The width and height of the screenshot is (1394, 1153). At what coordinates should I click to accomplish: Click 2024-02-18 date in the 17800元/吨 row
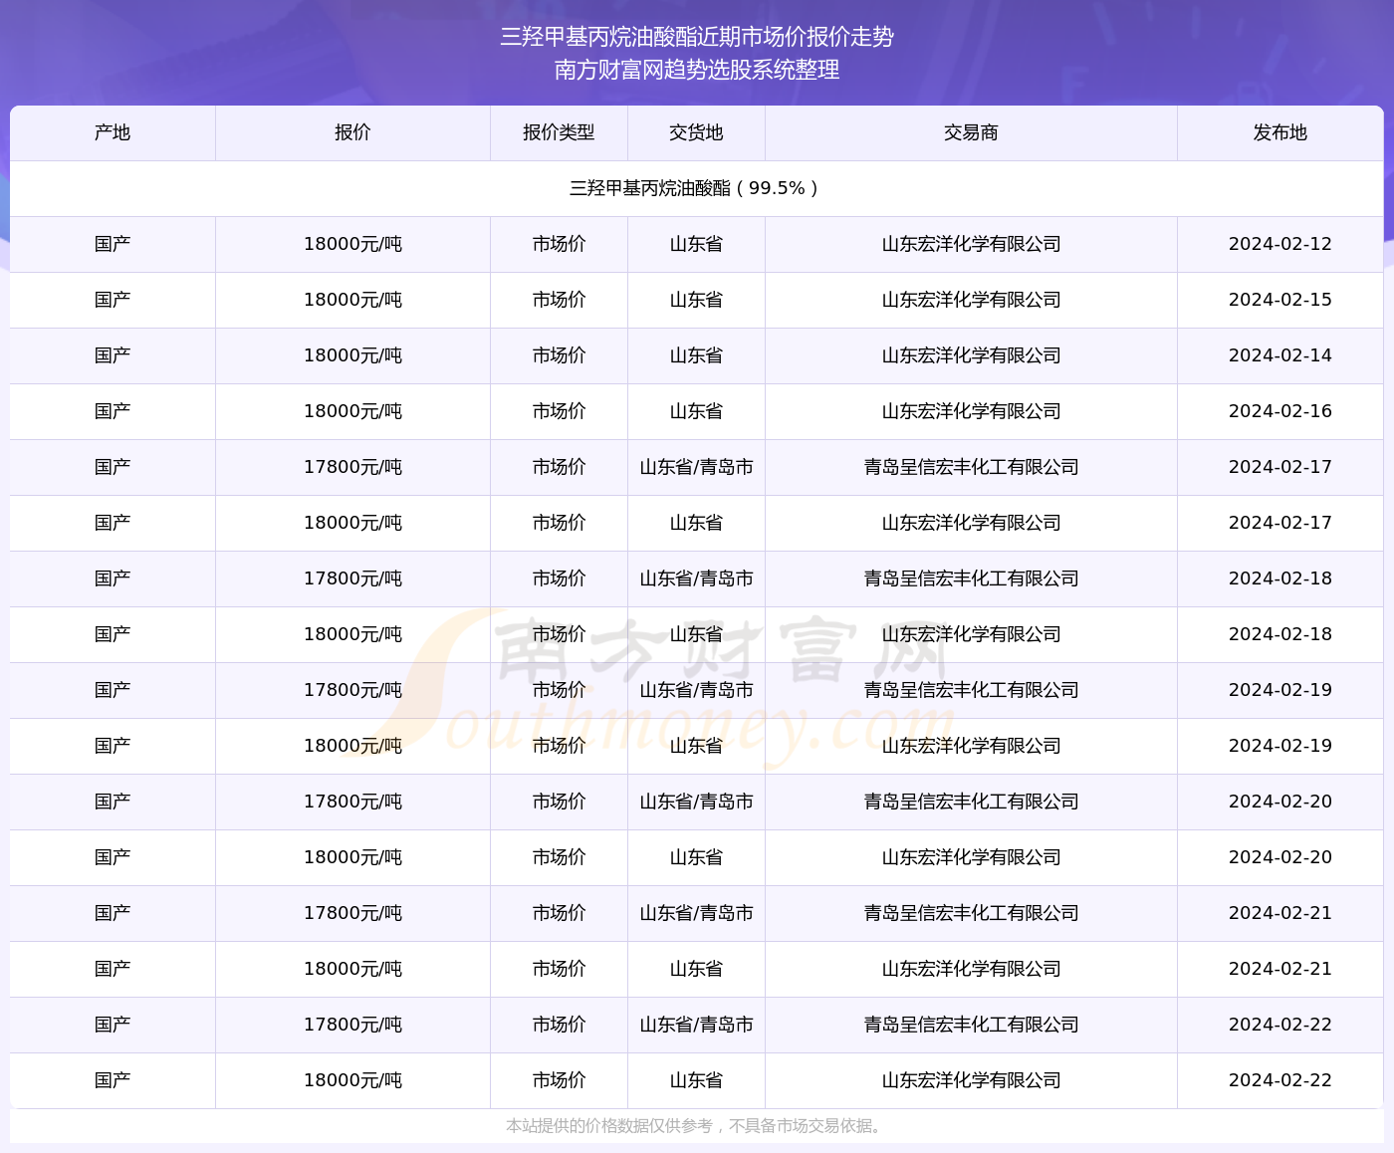(1279, 578)
